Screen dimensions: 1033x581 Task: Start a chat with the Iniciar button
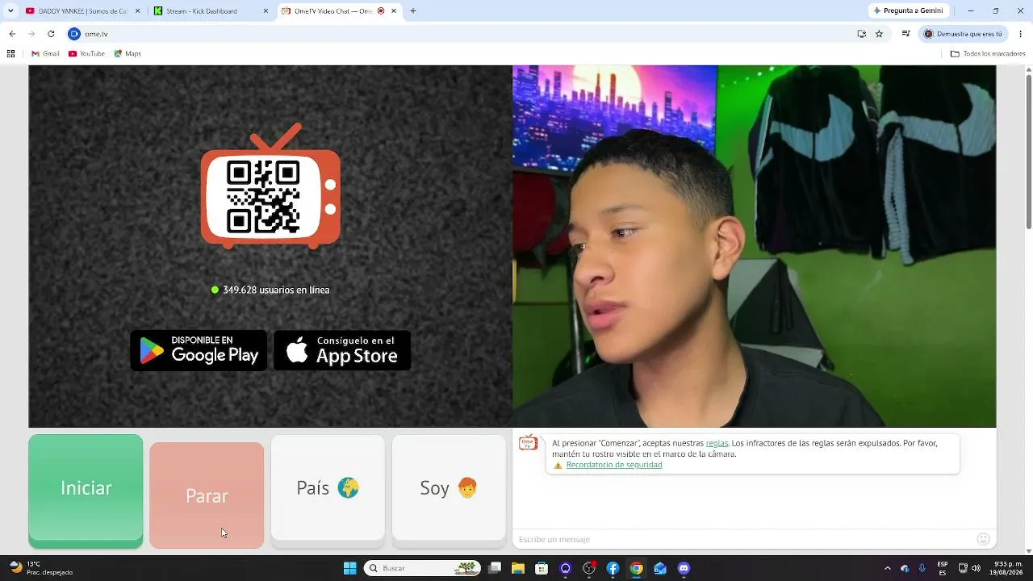pyautogui.click(x=86, y=489)
